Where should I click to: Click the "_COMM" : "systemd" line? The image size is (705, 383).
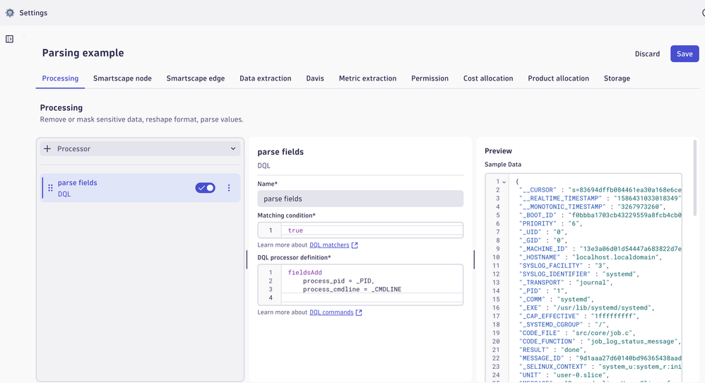point(556,300)
